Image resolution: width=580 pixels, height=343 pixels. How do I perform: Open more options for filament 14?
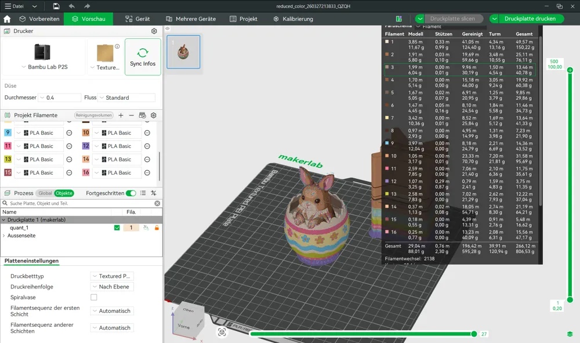pos(147,160)
